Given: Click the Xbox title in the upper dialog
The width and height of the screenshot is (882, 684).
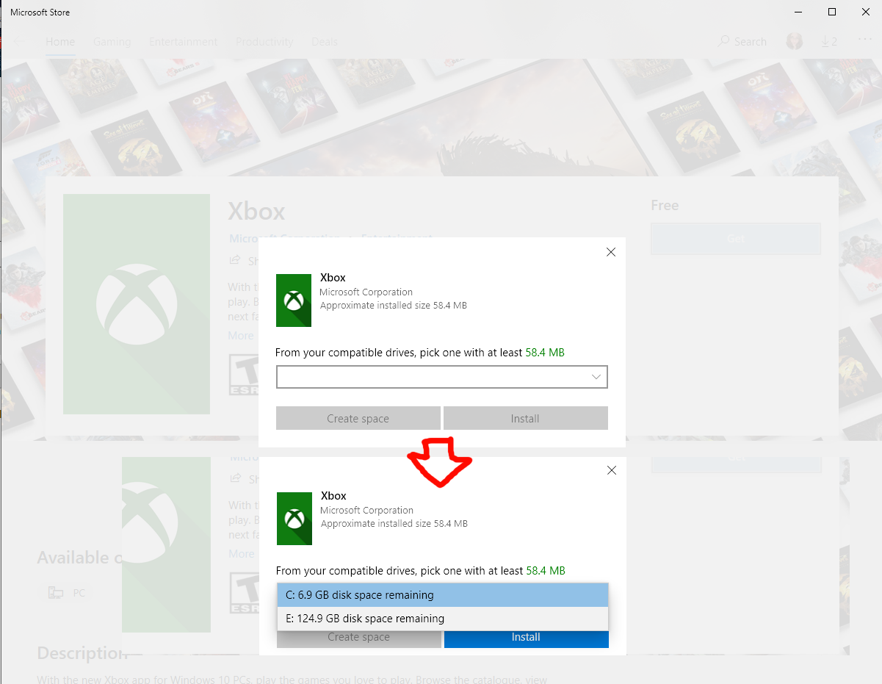Looking at the screenshot, I should [x=333, y=278].
